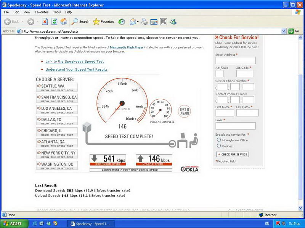Image resolution: width=305 pixels, height=228 pixels.
Task: Open the Mail button dropdown arrow
Action: coord(138,22)
